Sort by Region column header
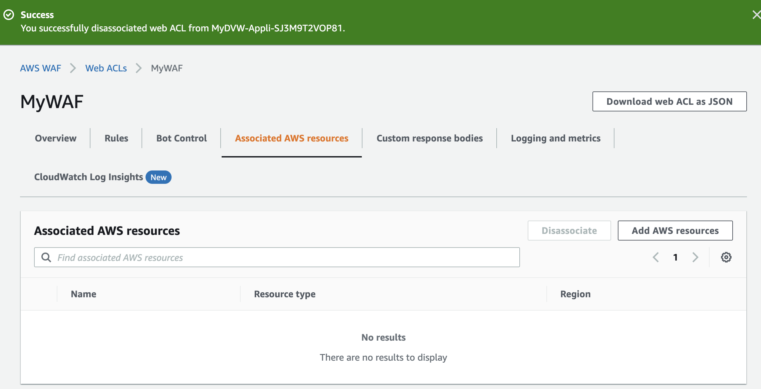The height and width of the screenshot is (389, 761). tap(575, 294)
